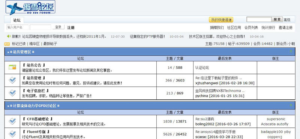Screen dimensions: 300x139
Task: Open the 站务公告 forum status icon
Action: (12, 67)
